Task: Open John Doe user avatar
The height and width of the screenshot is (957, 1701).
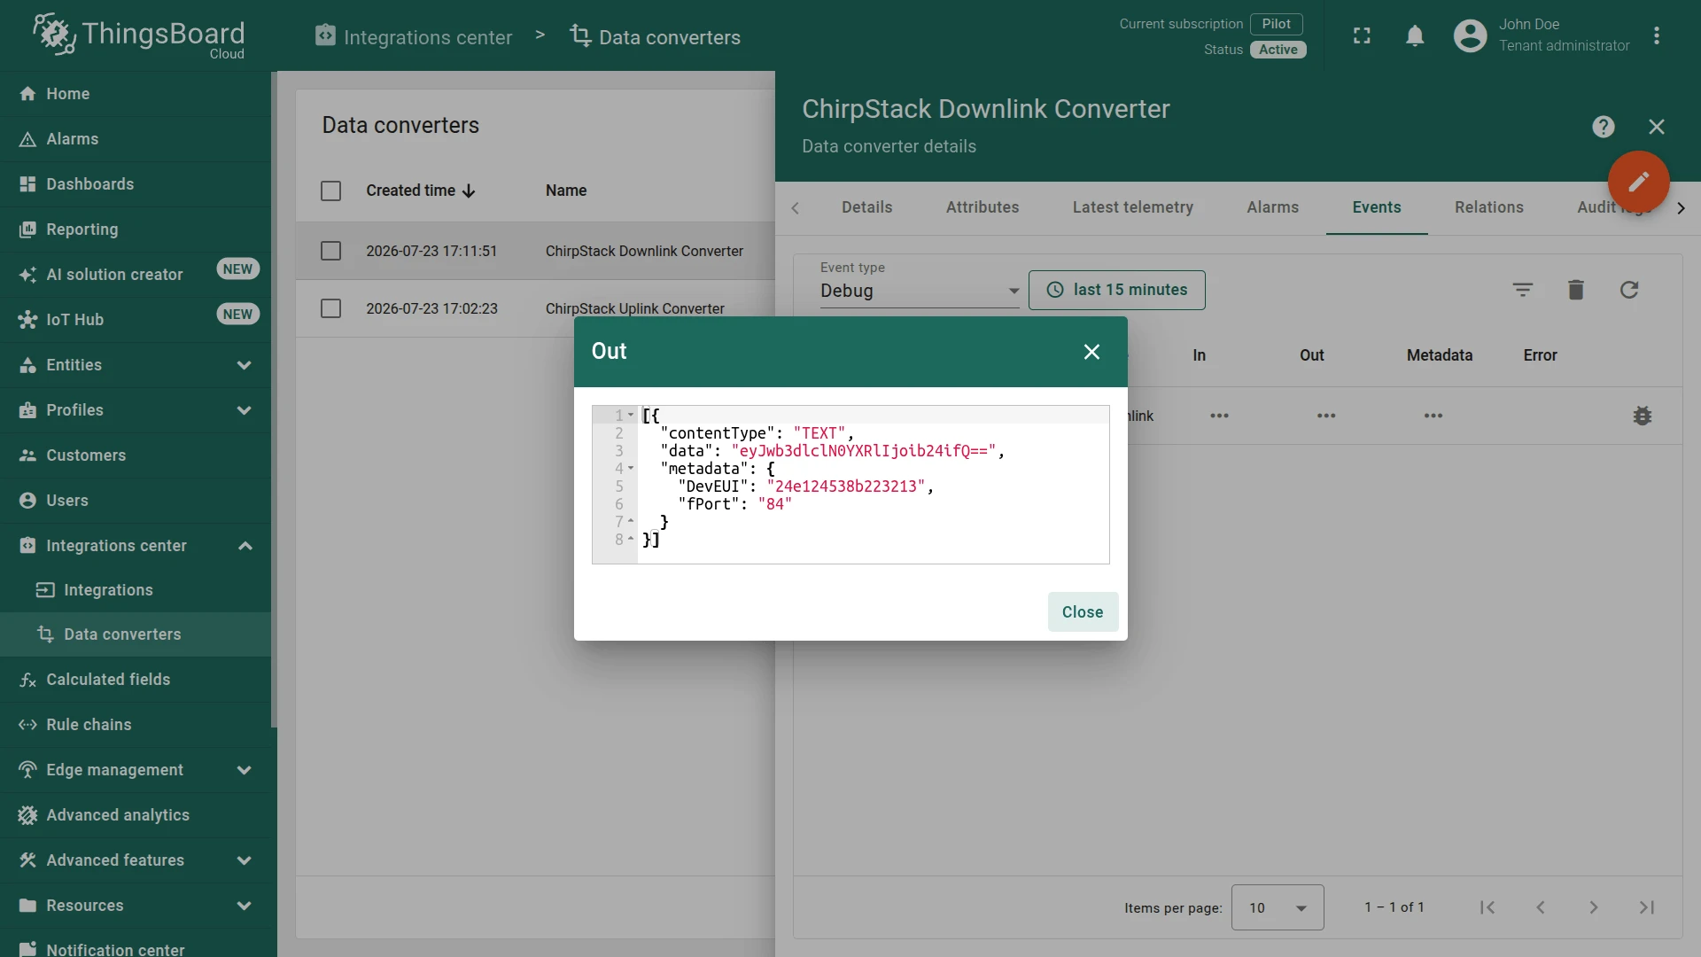Action: pyautogui.click(x=1470, y=35)
